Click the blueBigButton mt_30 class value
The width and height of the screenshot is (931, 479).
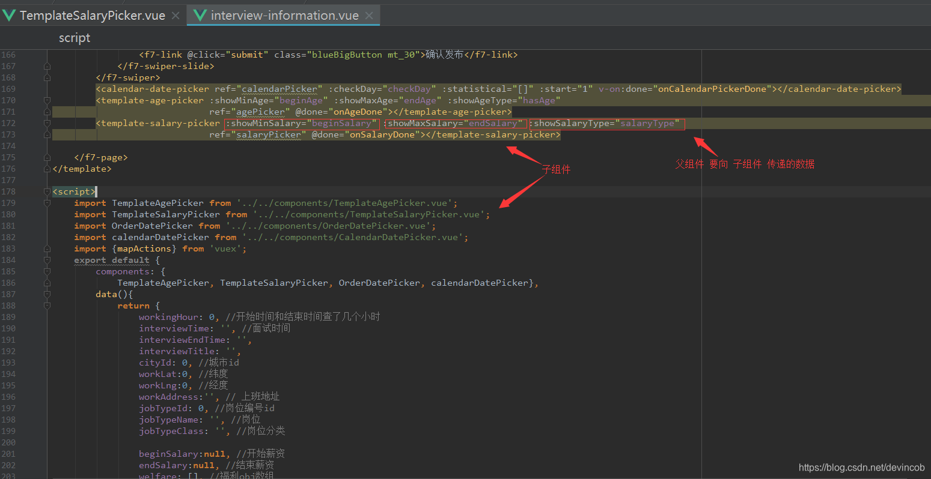[x=363, y=55]
